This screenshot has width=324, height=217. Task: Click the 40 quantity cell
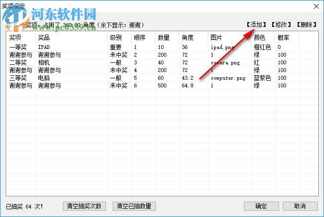point(161,62)
